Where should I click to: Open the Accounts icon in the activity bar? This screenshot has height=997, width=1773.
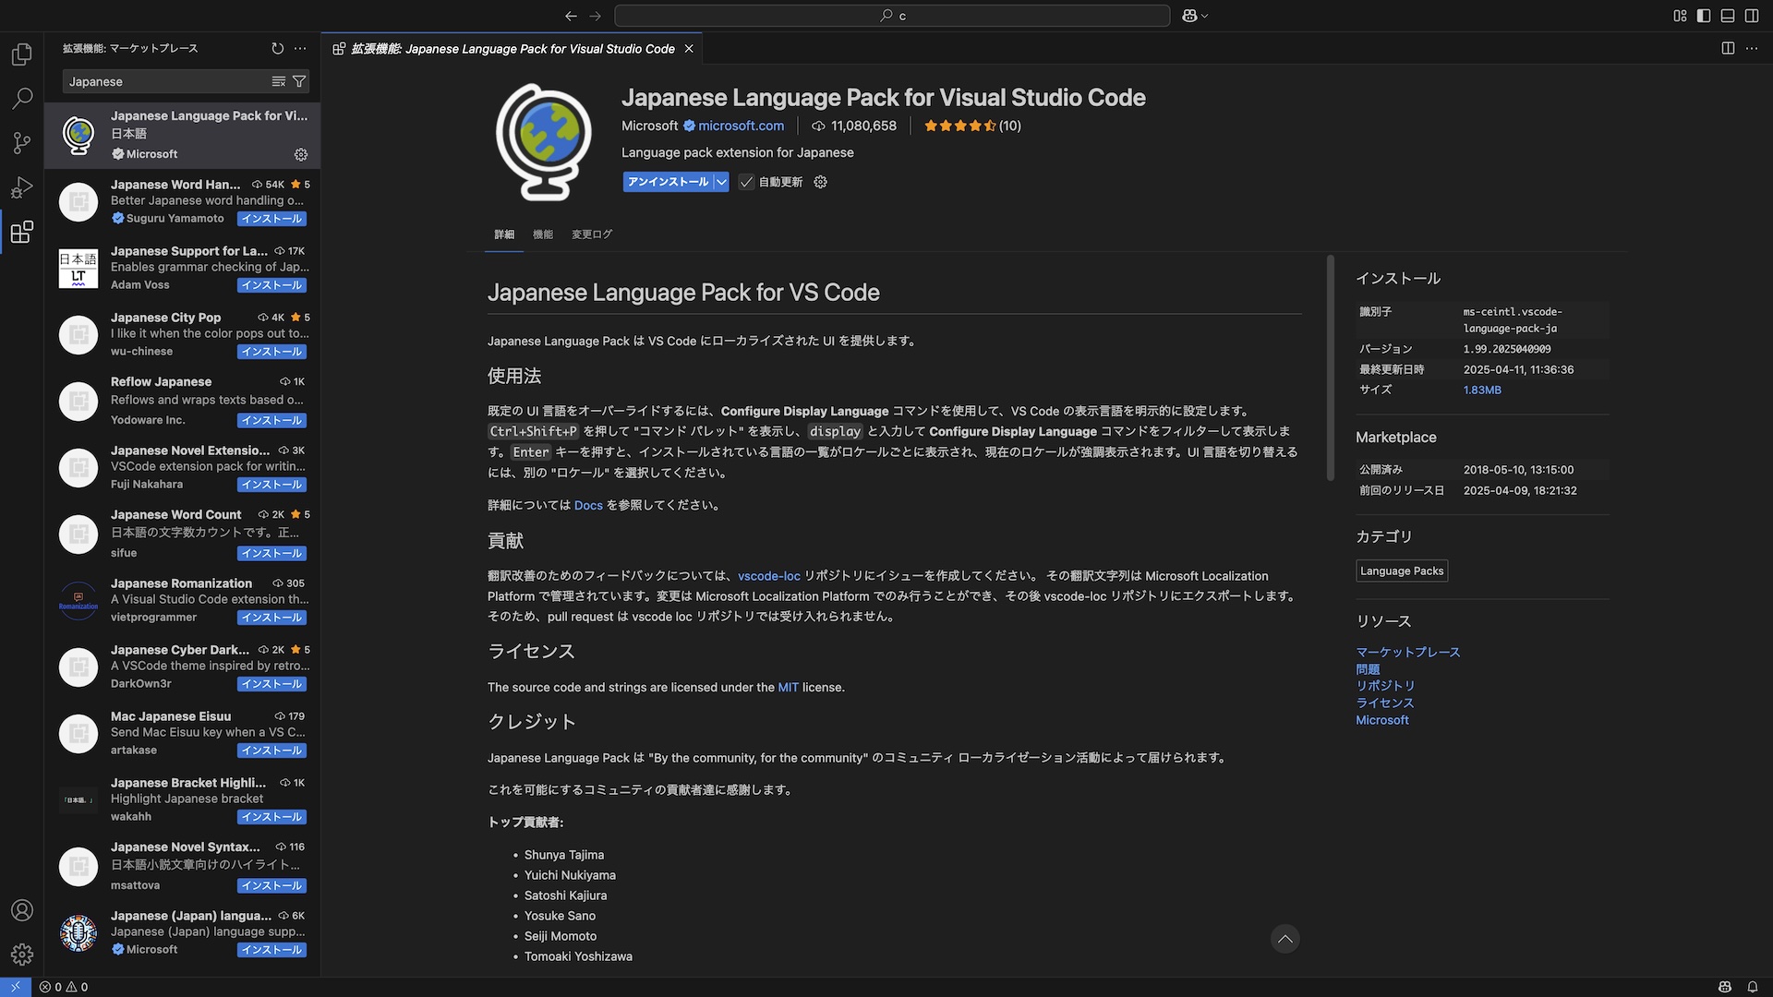pos(22,910)
